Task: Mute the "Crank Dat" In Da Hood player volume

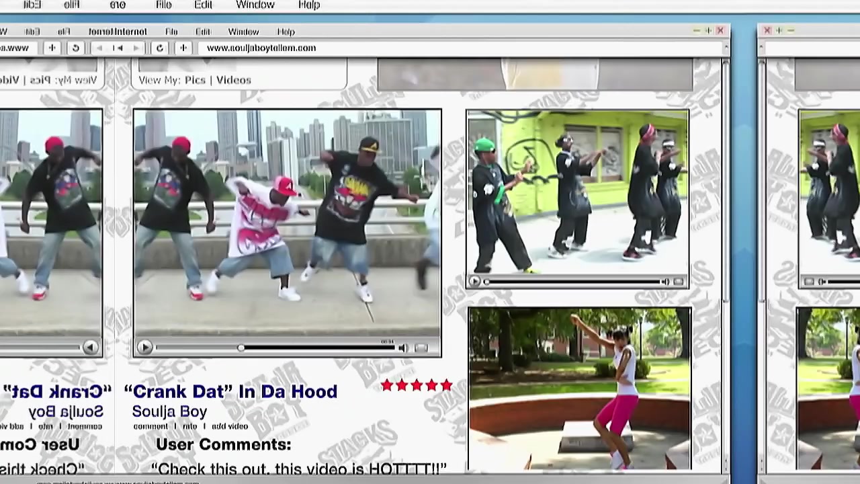Action: (402, 348)
